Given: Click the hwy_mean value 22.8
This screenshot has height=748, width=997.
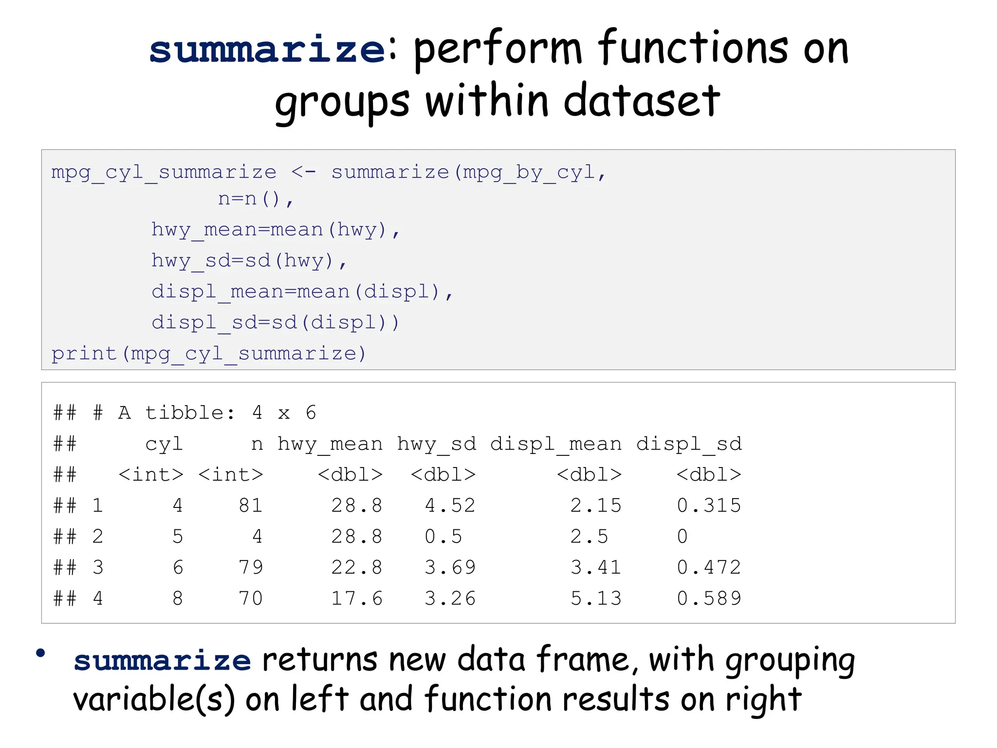Looking at the screenshot, I should point(357,567).
